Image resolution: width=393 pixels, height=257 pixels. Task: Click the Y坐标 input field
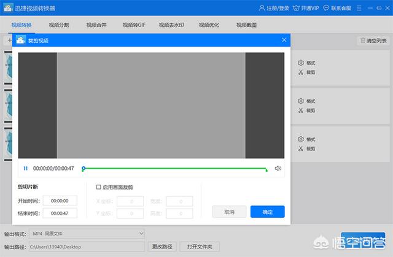point(130,213)
